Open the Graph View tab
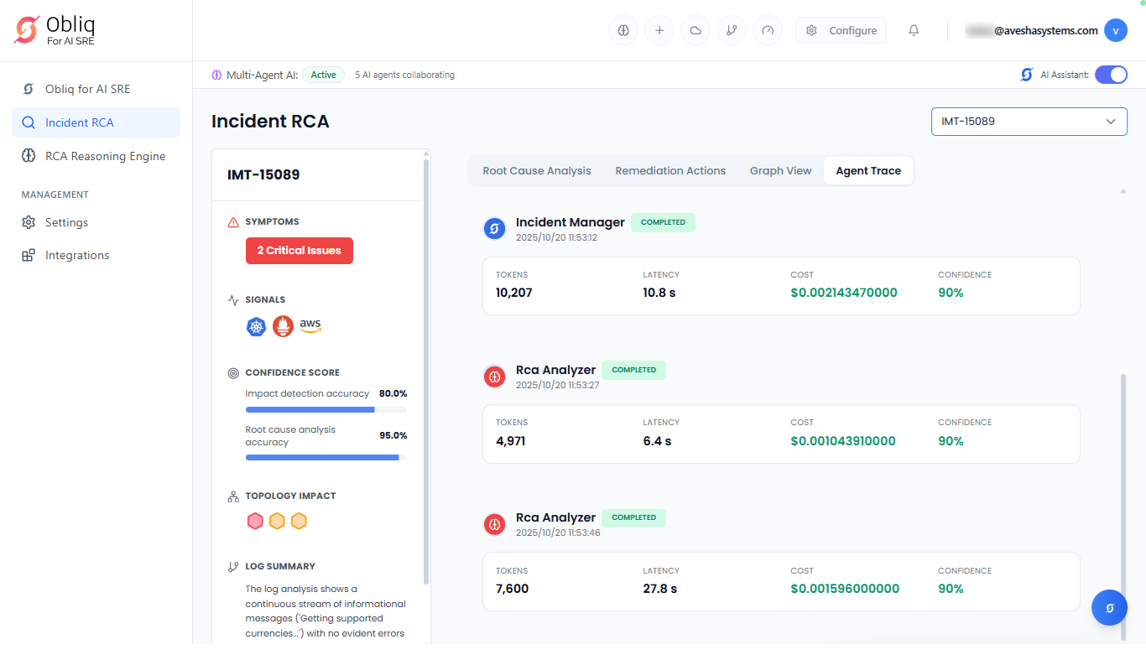The width and height of the screenshot is (1146, 660). 780,171
